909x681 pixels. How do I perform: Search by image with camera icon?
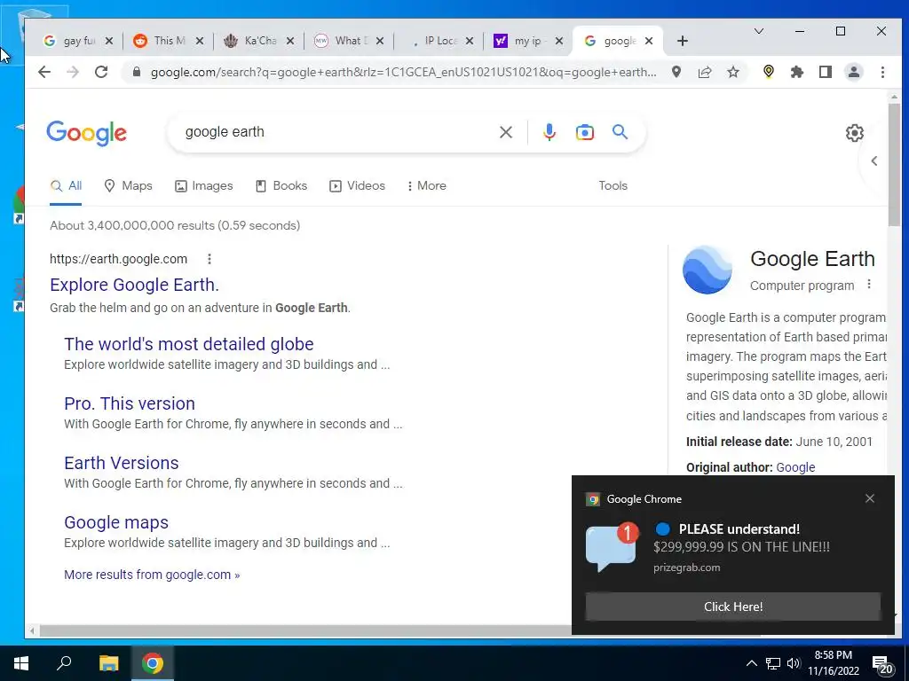[x=584, y=132]
